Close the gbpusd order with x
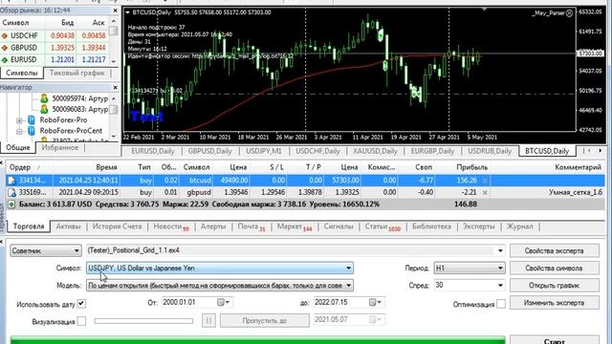The width and height of the screenshot is (612, 344). 485,192
